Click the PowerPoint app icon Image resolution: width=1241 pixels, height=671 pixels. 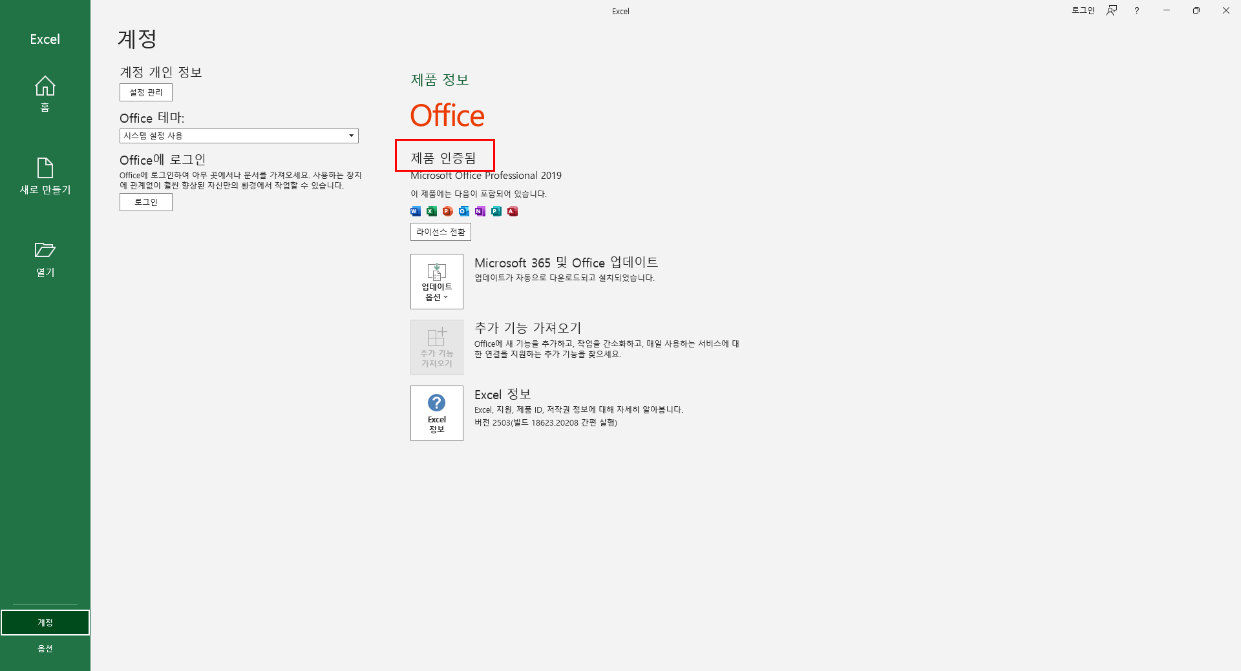(448, 211)
